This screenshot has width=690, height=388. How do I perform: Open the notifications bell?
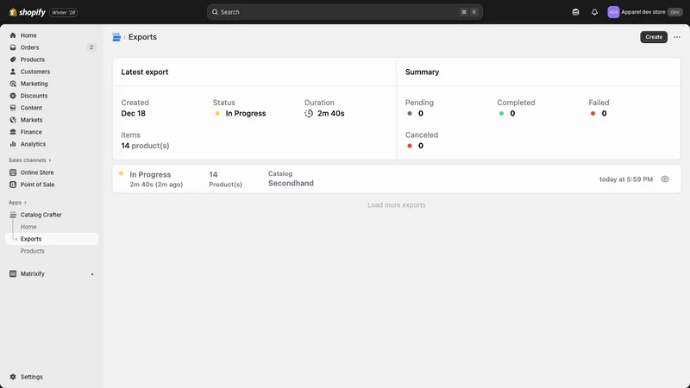tap(594, 12)
